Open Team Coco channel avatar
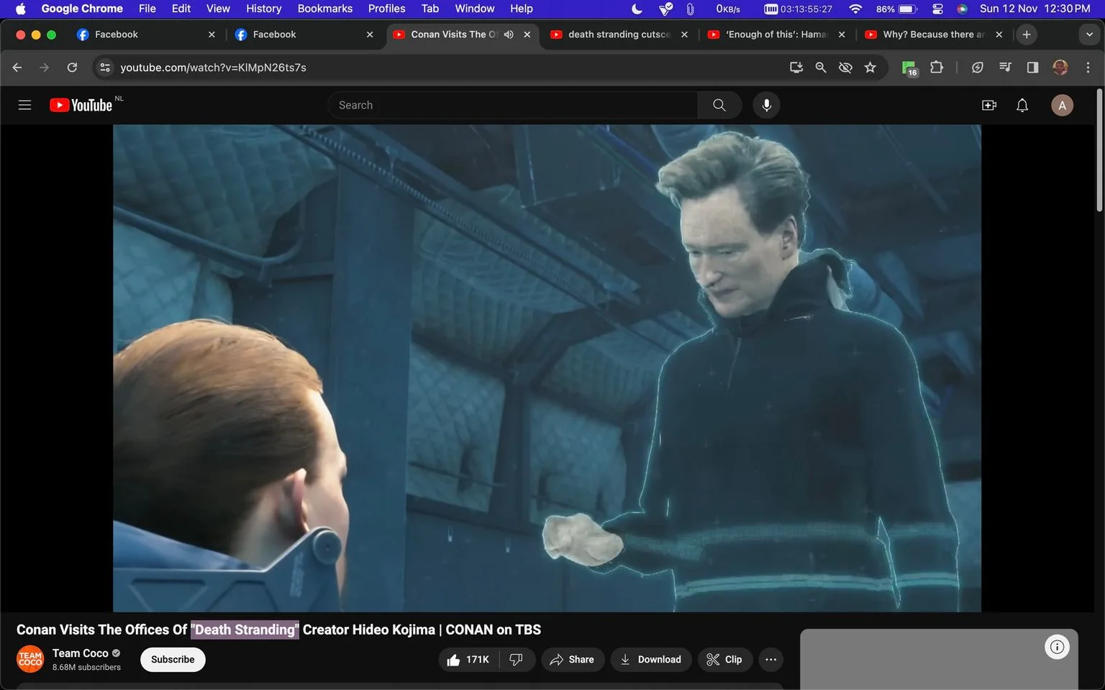 (30, 659)
